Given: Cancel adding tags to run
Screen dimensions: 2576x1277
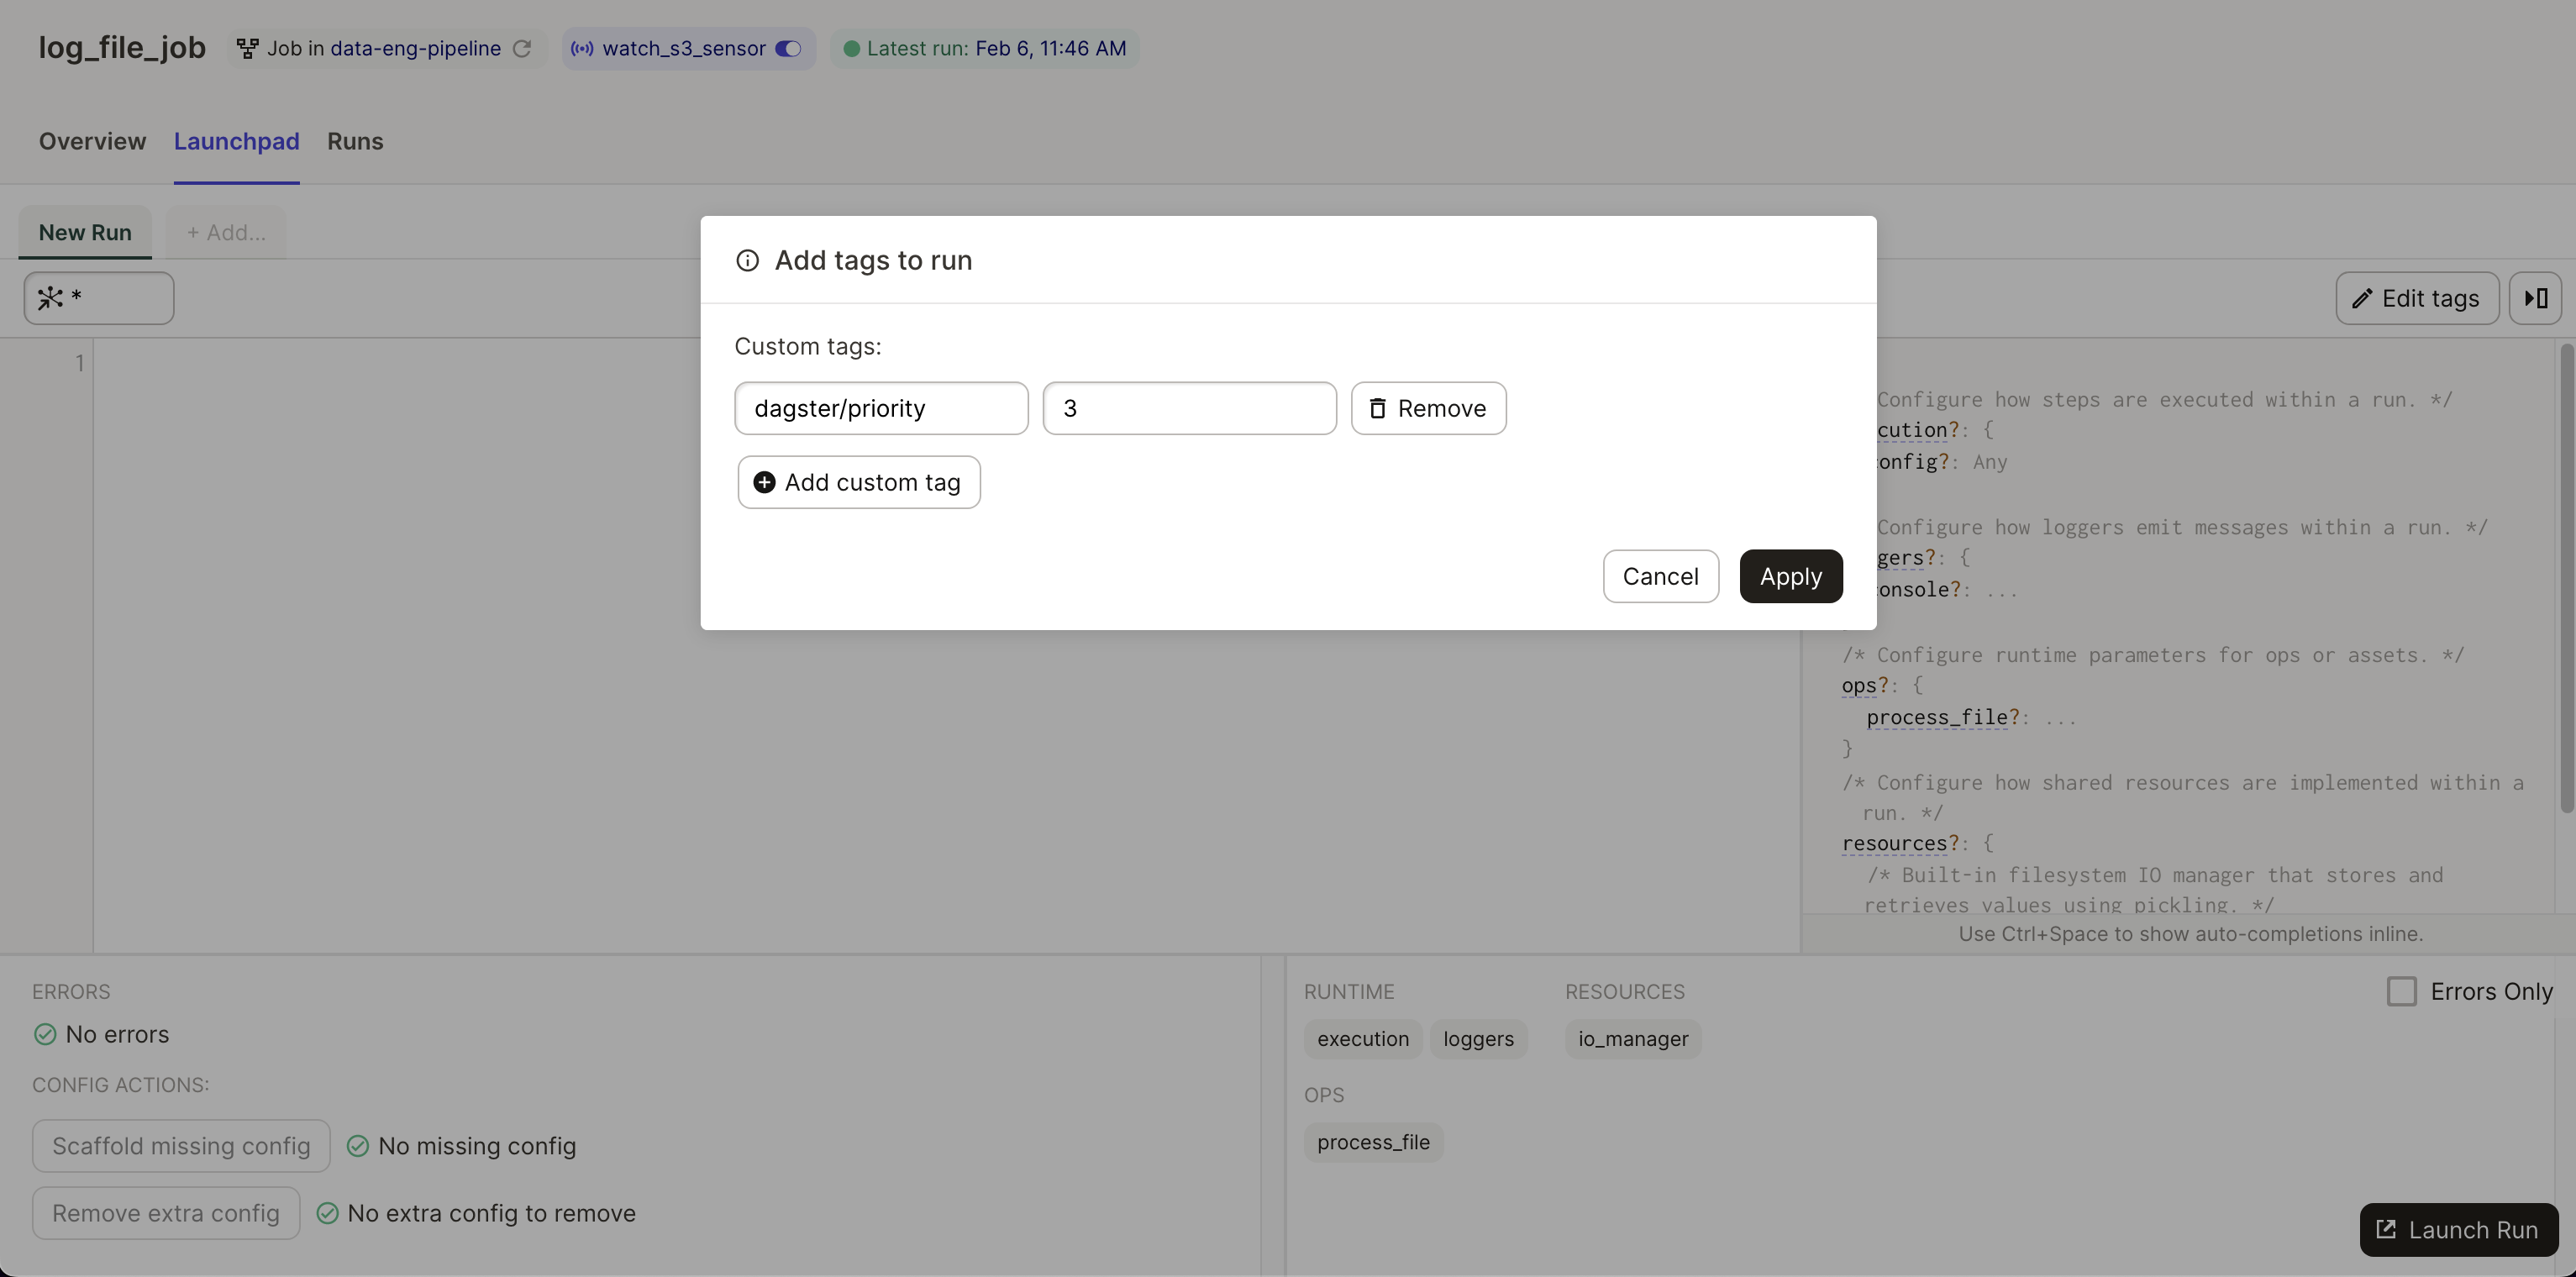Looking at the screenshot, I should pos(1661,575).
